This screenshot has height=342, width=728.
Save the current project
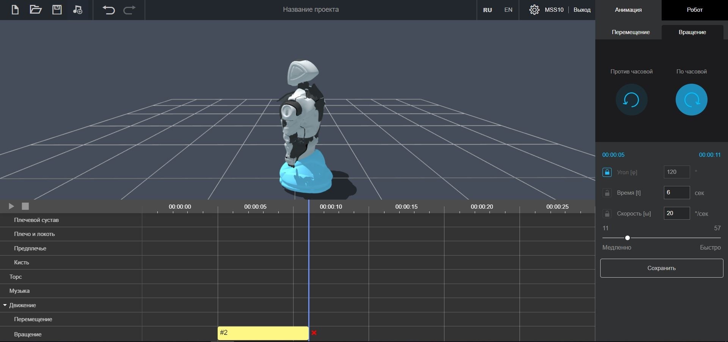pyautogui.click(x=57, y=10)
